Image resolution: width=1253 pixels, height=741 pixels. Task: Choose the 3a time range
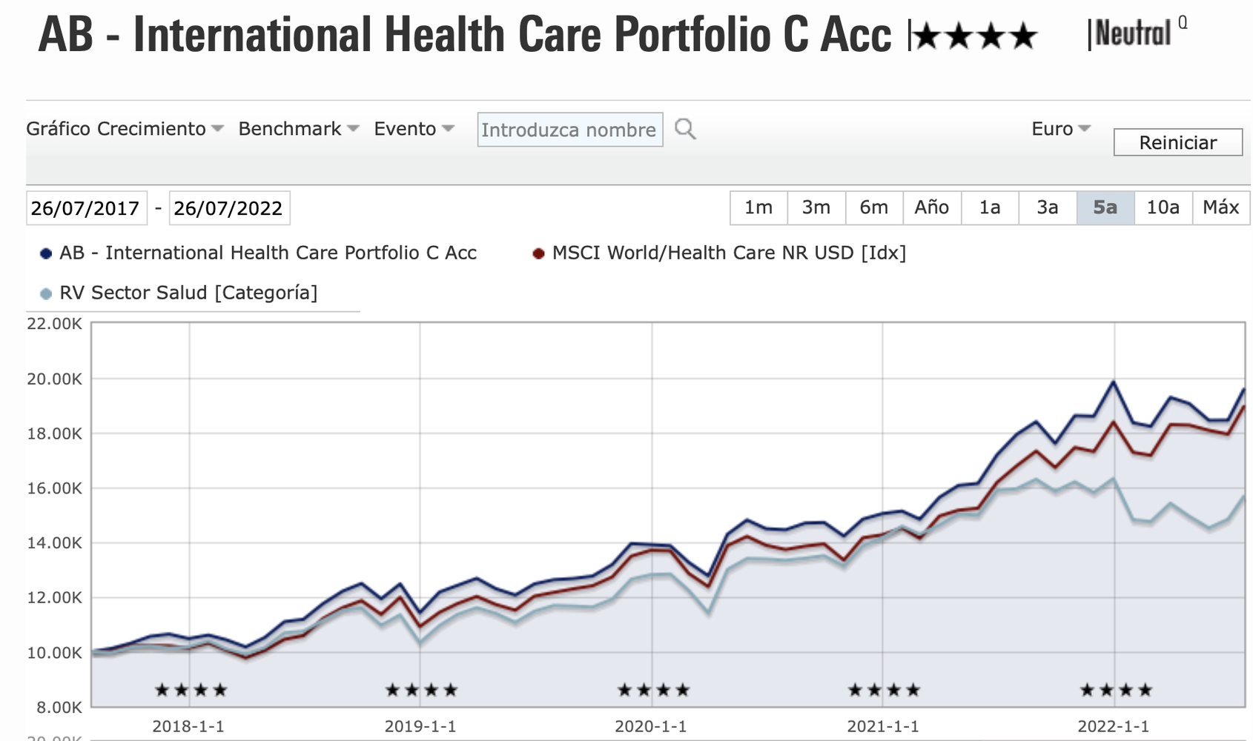(x=1047, y=207)
